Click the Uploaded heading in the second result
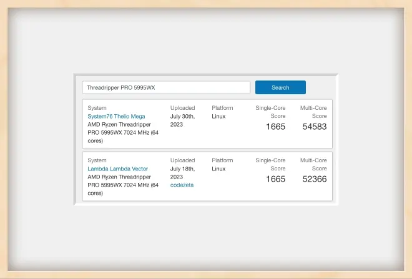Image resolution: width=412 pixels, height=279 pixels. coord(182,160)
